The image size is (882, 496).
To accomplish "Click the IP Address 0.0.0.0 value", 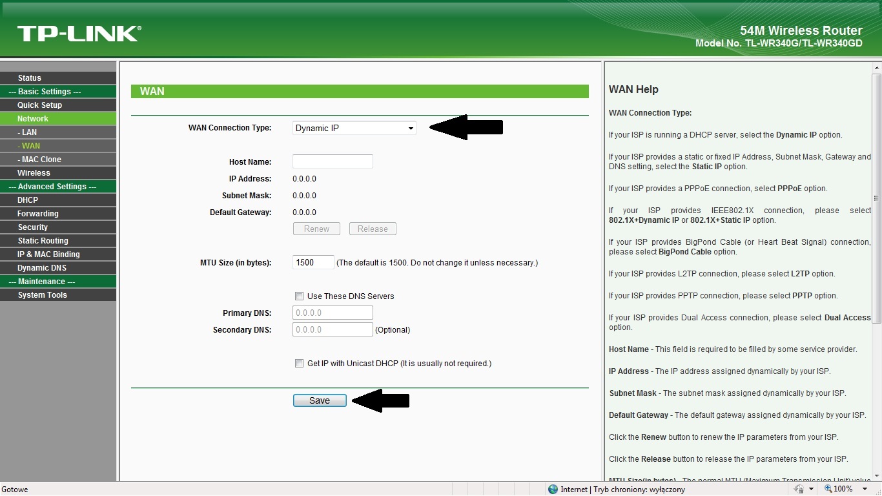I will click(304, 179).
